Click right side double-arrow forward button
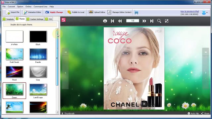 click(206, 52)
